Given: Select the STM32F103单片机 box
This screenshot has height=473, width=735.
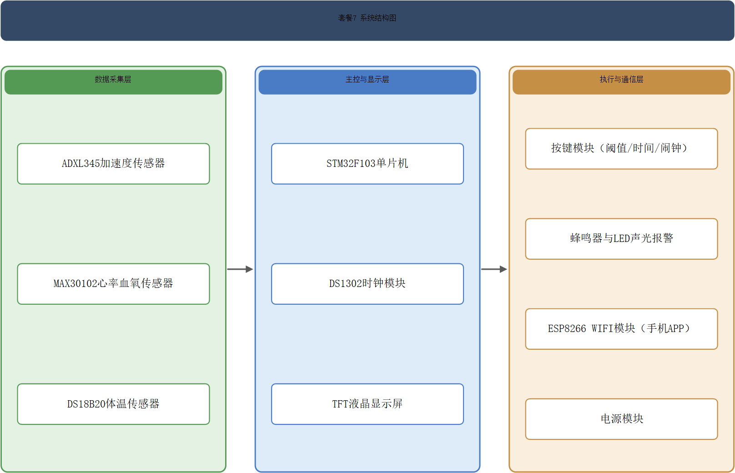Looking at the screenshot, I should 367,164.
